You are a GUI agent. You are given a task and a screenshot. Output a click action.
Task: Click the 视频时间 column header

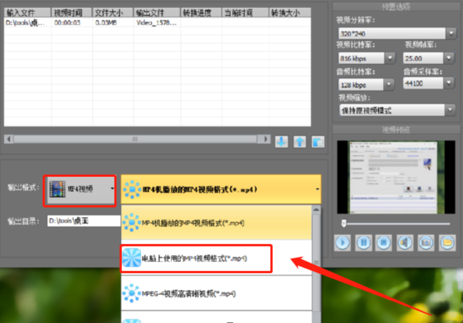coord(71,13)
